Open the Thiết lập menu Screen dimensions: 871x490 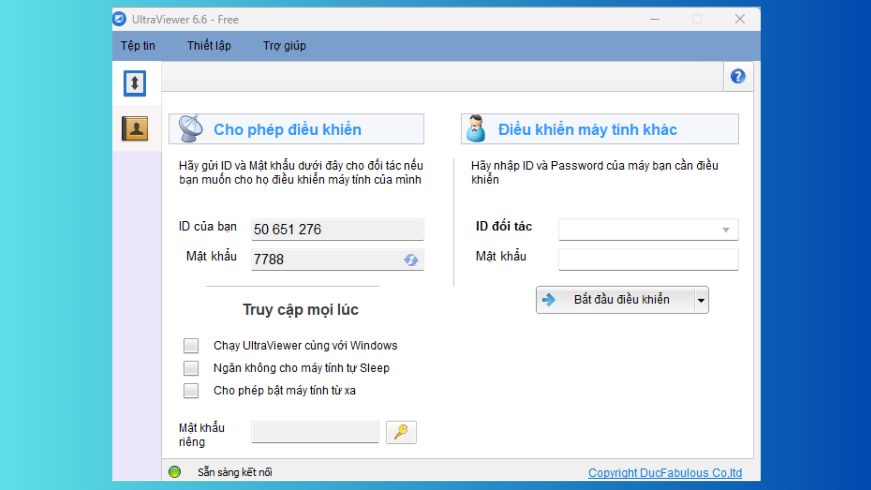coord(209,46)
